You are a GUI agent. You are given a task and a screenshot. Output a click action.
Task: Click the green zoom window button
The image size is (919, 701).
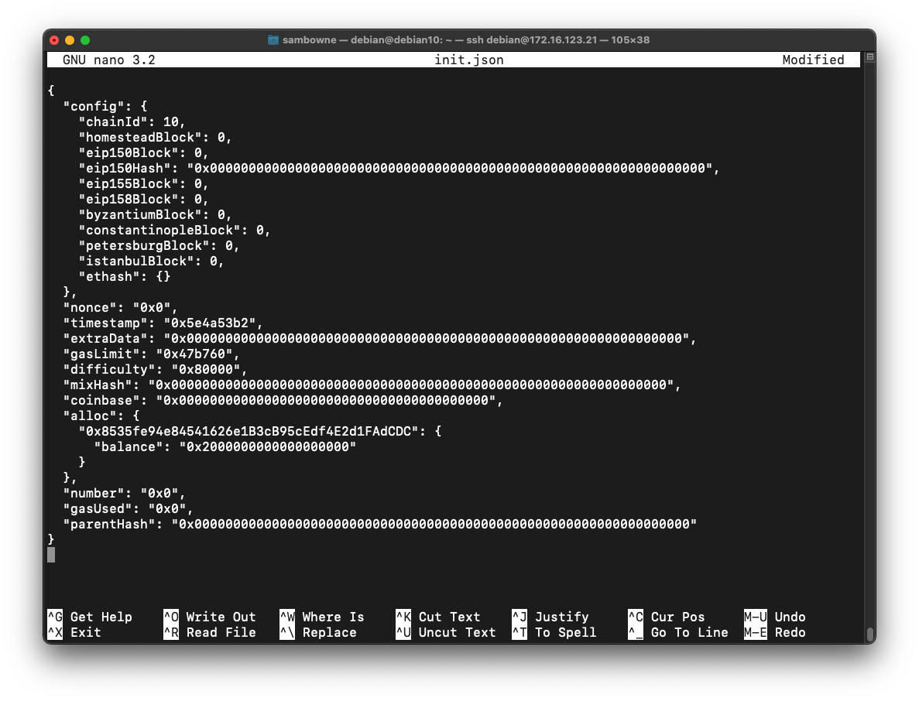coord(85,39)
